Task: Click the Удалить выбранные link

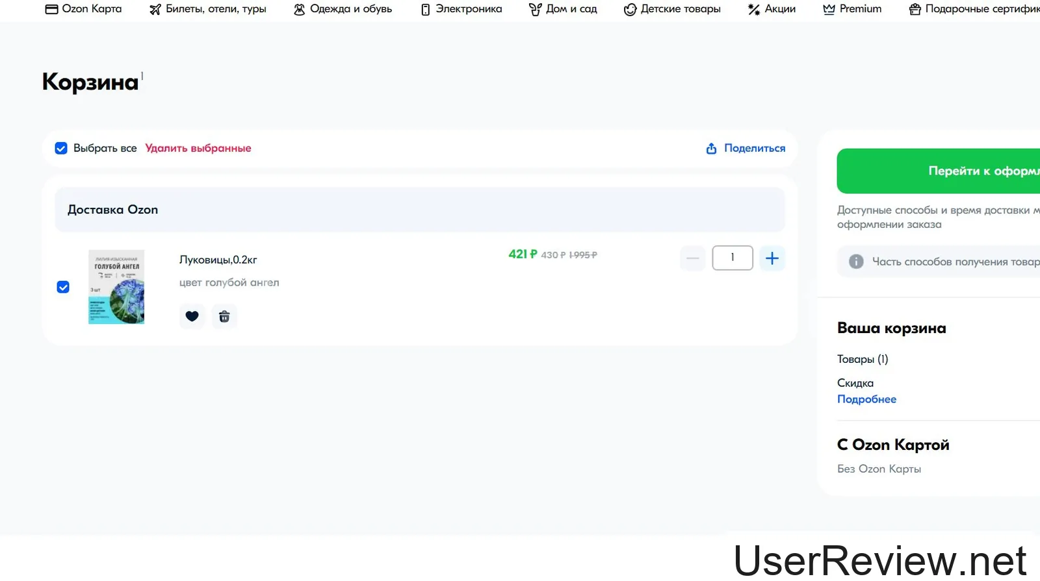Action: pos(198,149)
